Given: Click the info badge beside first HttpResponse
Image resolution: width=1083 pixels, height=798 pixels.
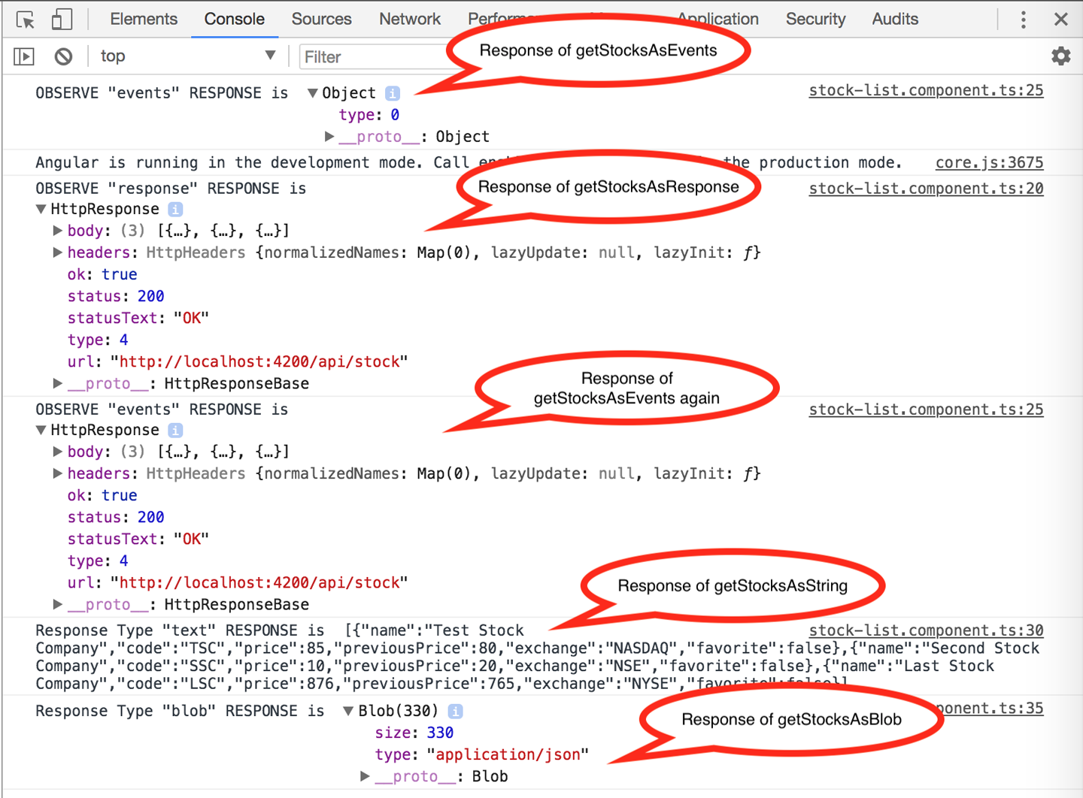Looking at the screenshot, I should pyautogui.click(x=175, y=209).
